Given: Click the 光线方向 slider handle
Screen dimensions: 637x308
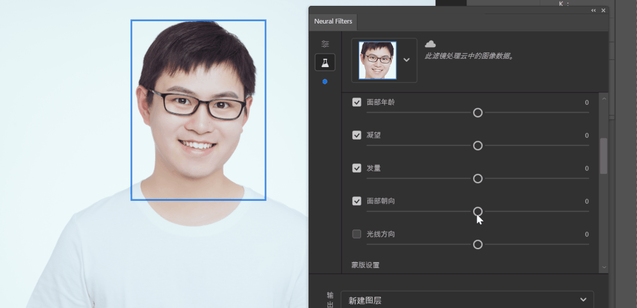Looking at the screenshot, I should [x=478, y=244].
